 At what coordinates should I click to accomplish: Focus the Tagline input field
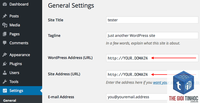(152, 36)
